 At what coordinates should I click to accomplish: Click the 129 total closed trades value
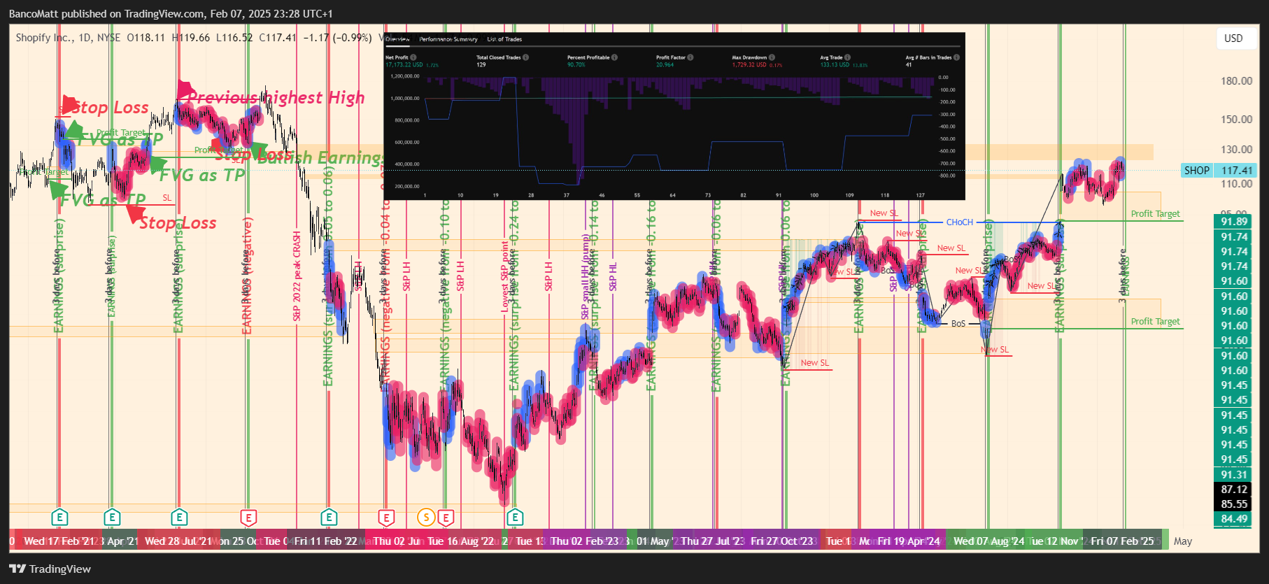click(481, 65)
